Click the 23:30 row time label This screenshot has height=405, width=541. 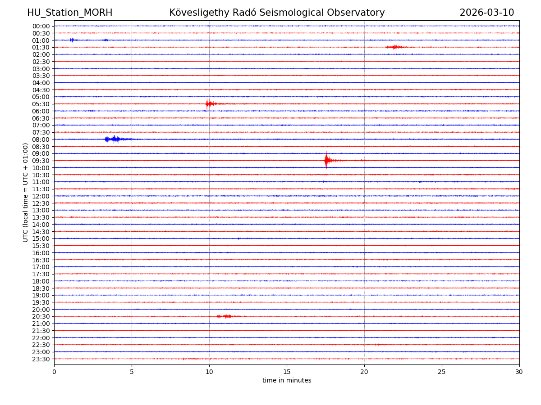click(x=41, y=359)
